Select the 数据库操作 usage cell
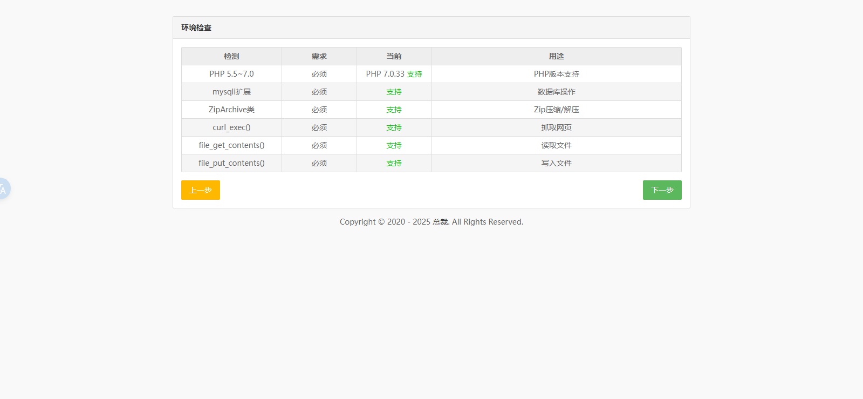863x399 pixels. [x=556, y=92]
